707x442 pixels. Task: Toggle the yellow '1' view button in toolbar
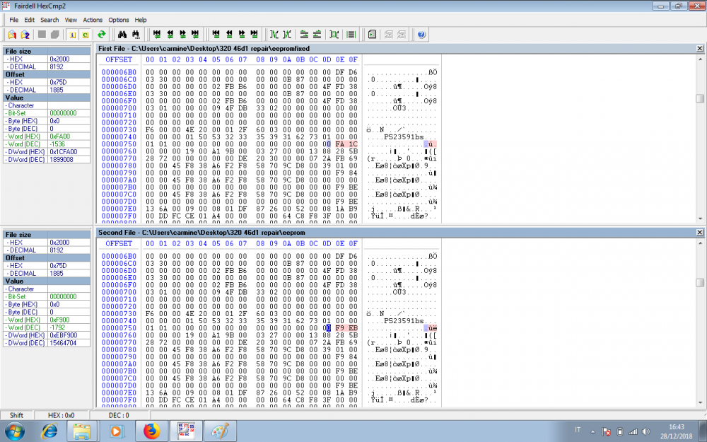coord(73,34)
